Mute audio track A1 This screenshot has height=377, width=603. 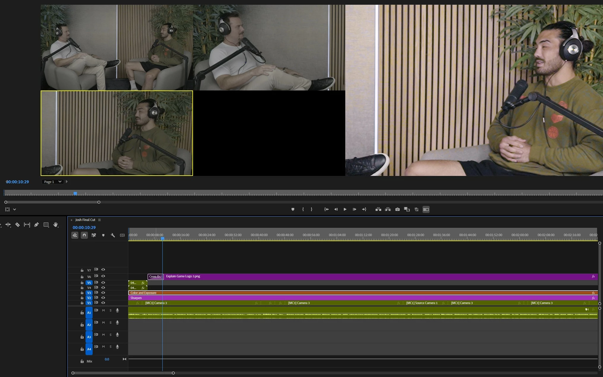pyautogui.click(x=103, y=310)
